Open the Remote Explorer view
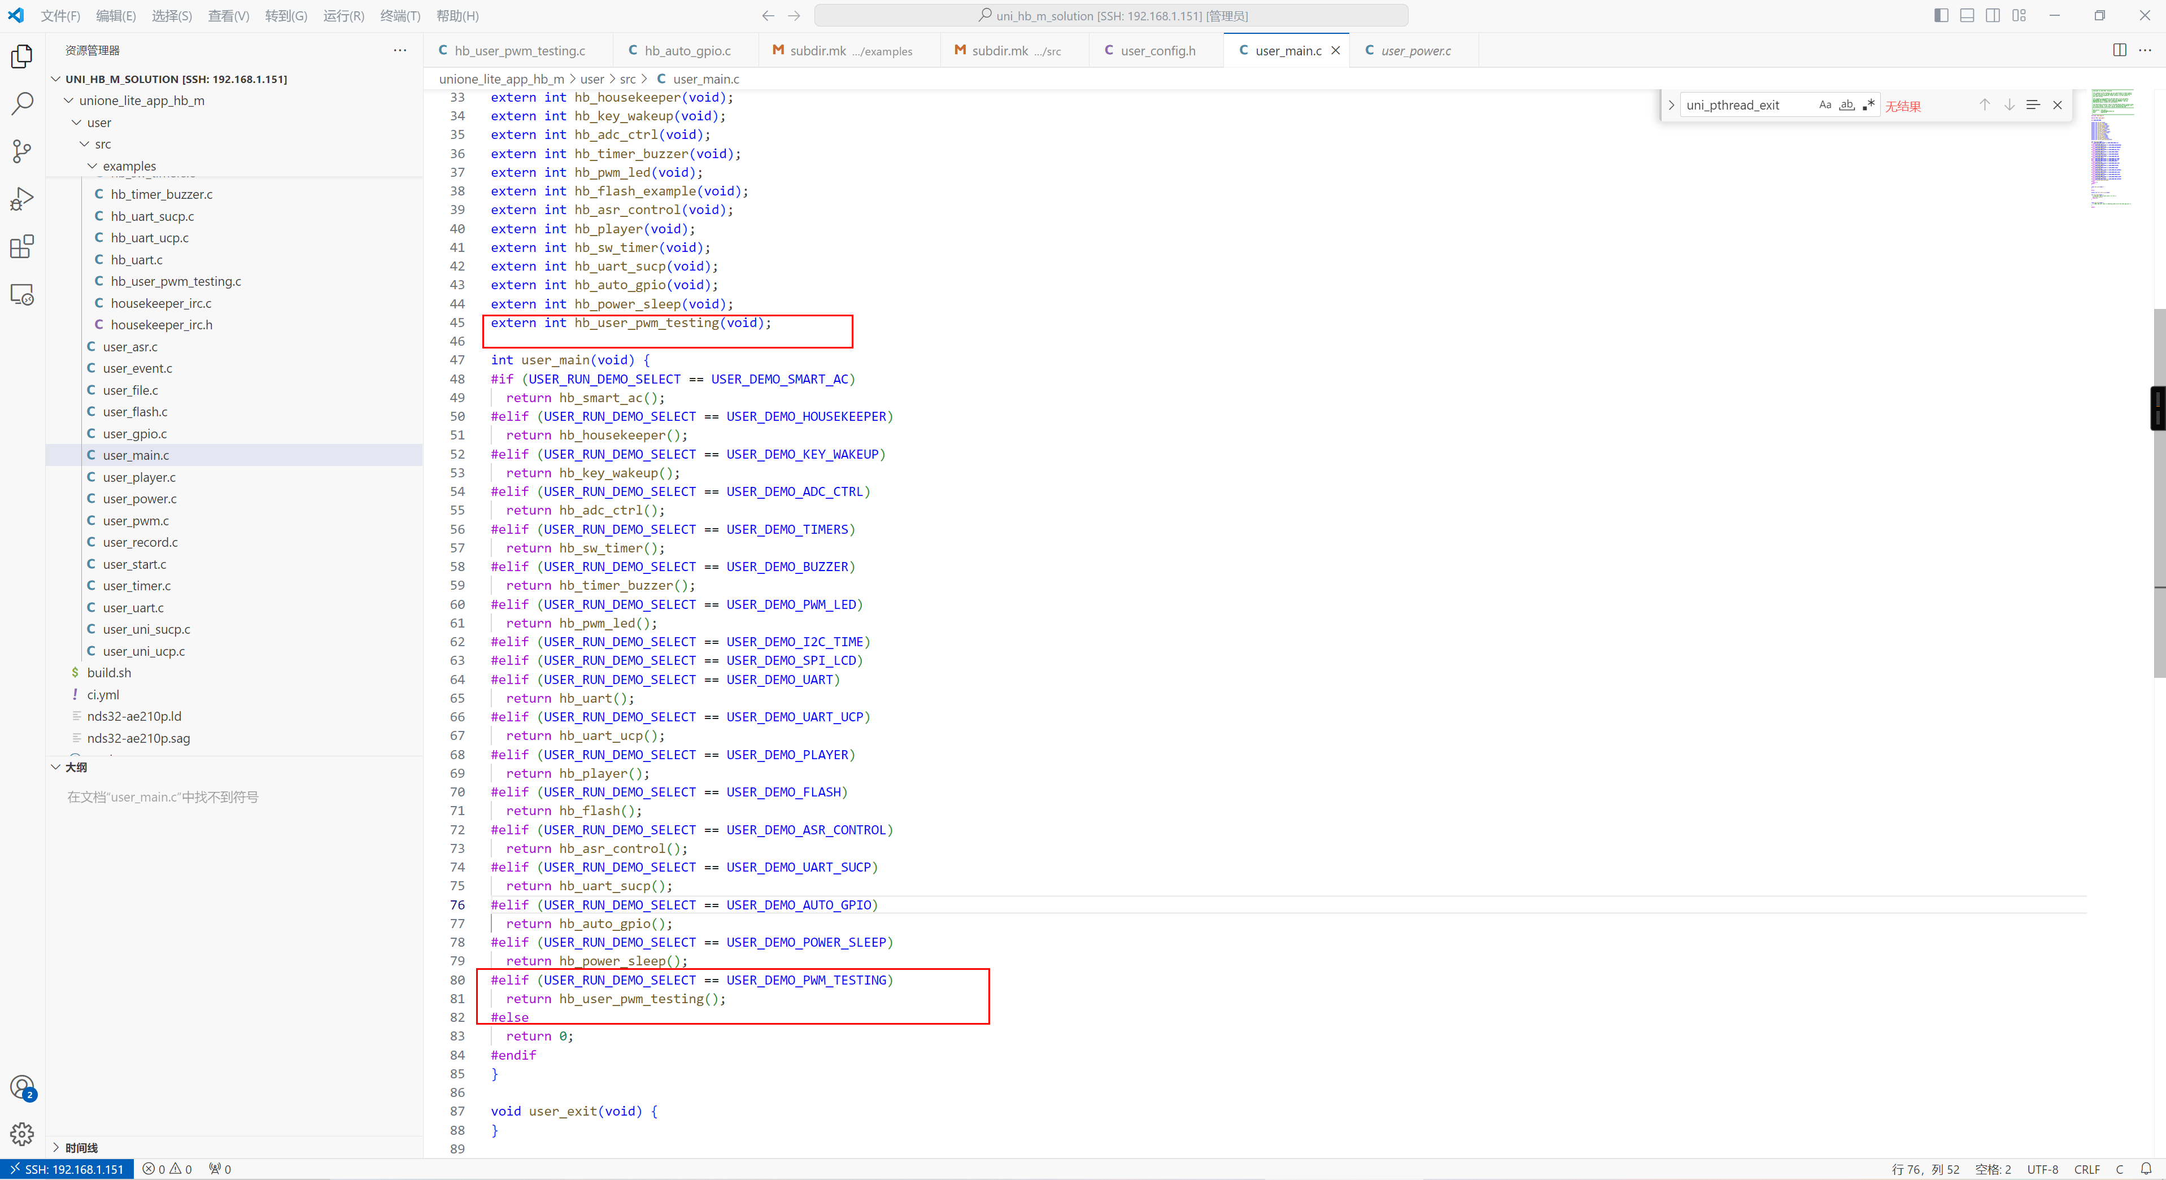This screenshot has height=1180, width=2166. [x=22, y=294]
